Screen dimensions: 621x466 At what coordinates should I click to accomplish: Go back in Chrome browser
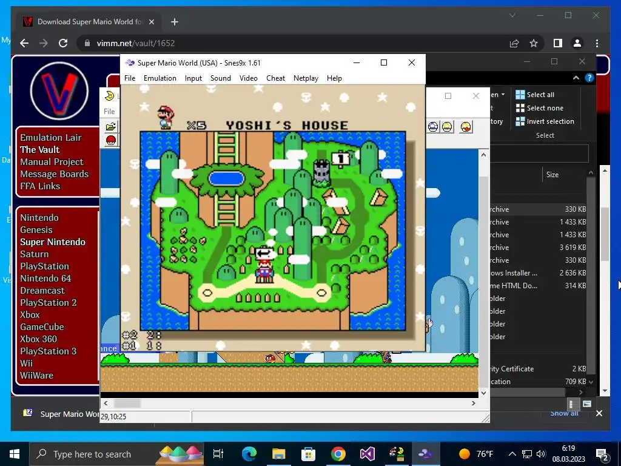click(x=24, y=43)
